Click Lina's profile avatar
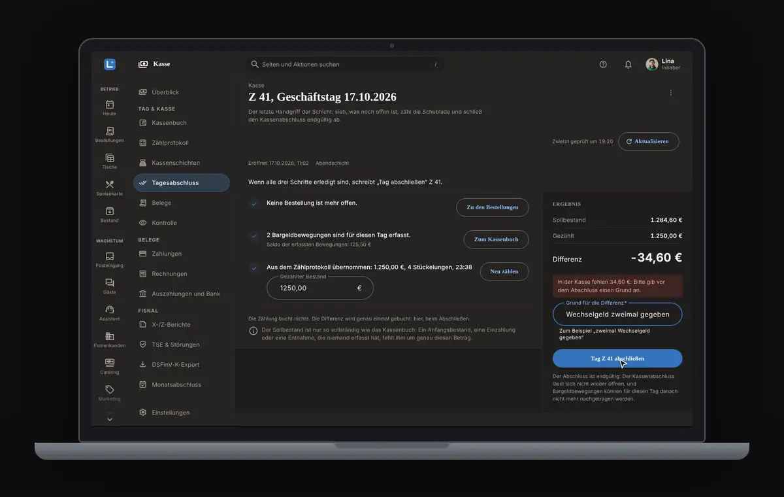This screenshot has height=497, width=784. click(x=652, y=64)
